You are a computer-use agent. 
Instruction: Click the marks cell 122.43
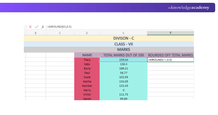pos(123,86)
